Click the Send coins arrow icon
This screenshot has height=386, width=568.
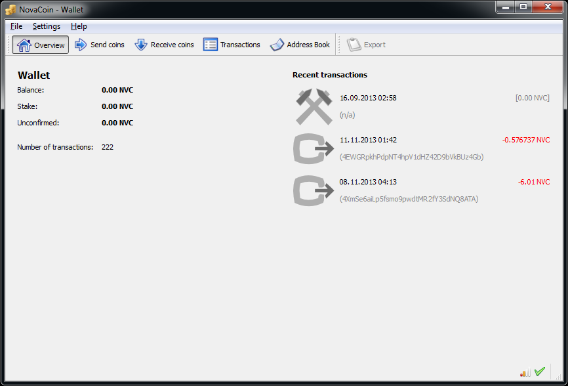click(x=81, y=45)
